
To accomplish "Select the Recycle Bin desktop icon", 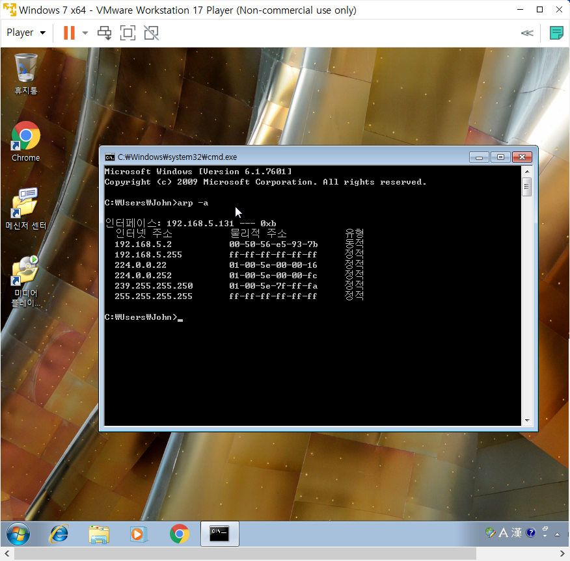I will pyautogui.click(x=26, y=74).
